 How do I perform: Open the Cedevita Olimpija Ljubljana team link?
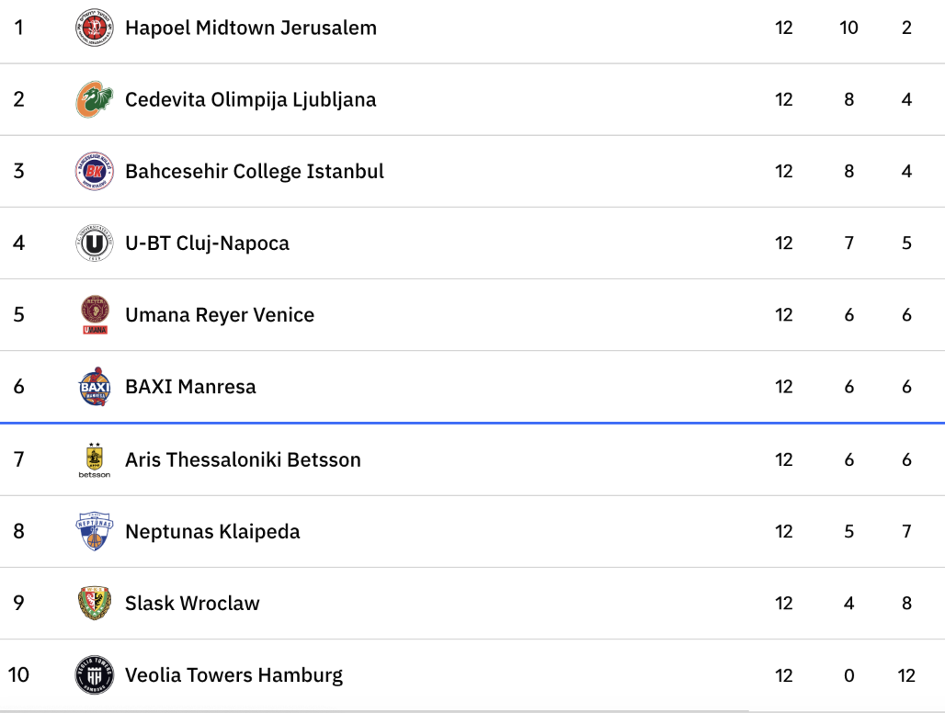pos(250,99)
